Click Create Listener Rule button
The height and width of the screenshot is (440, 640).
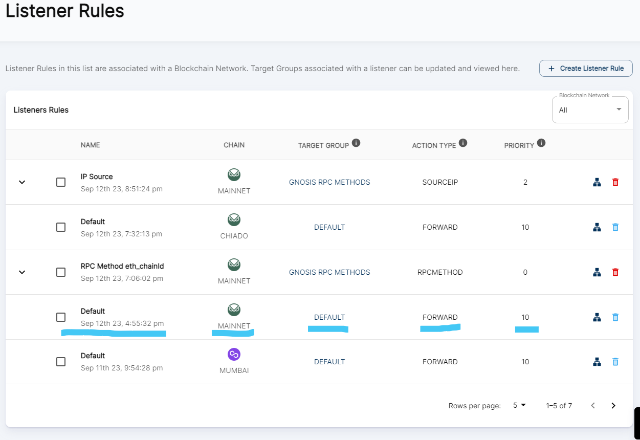[586, 69]
